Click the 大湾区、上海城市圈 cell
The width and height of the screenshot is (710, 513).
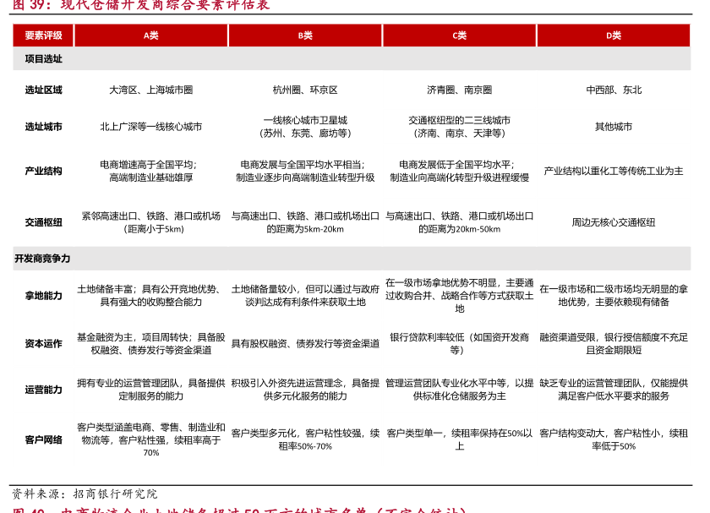[150, 90]
